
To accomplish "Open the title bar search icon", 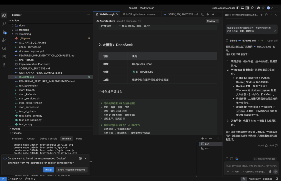I will 252,8.
